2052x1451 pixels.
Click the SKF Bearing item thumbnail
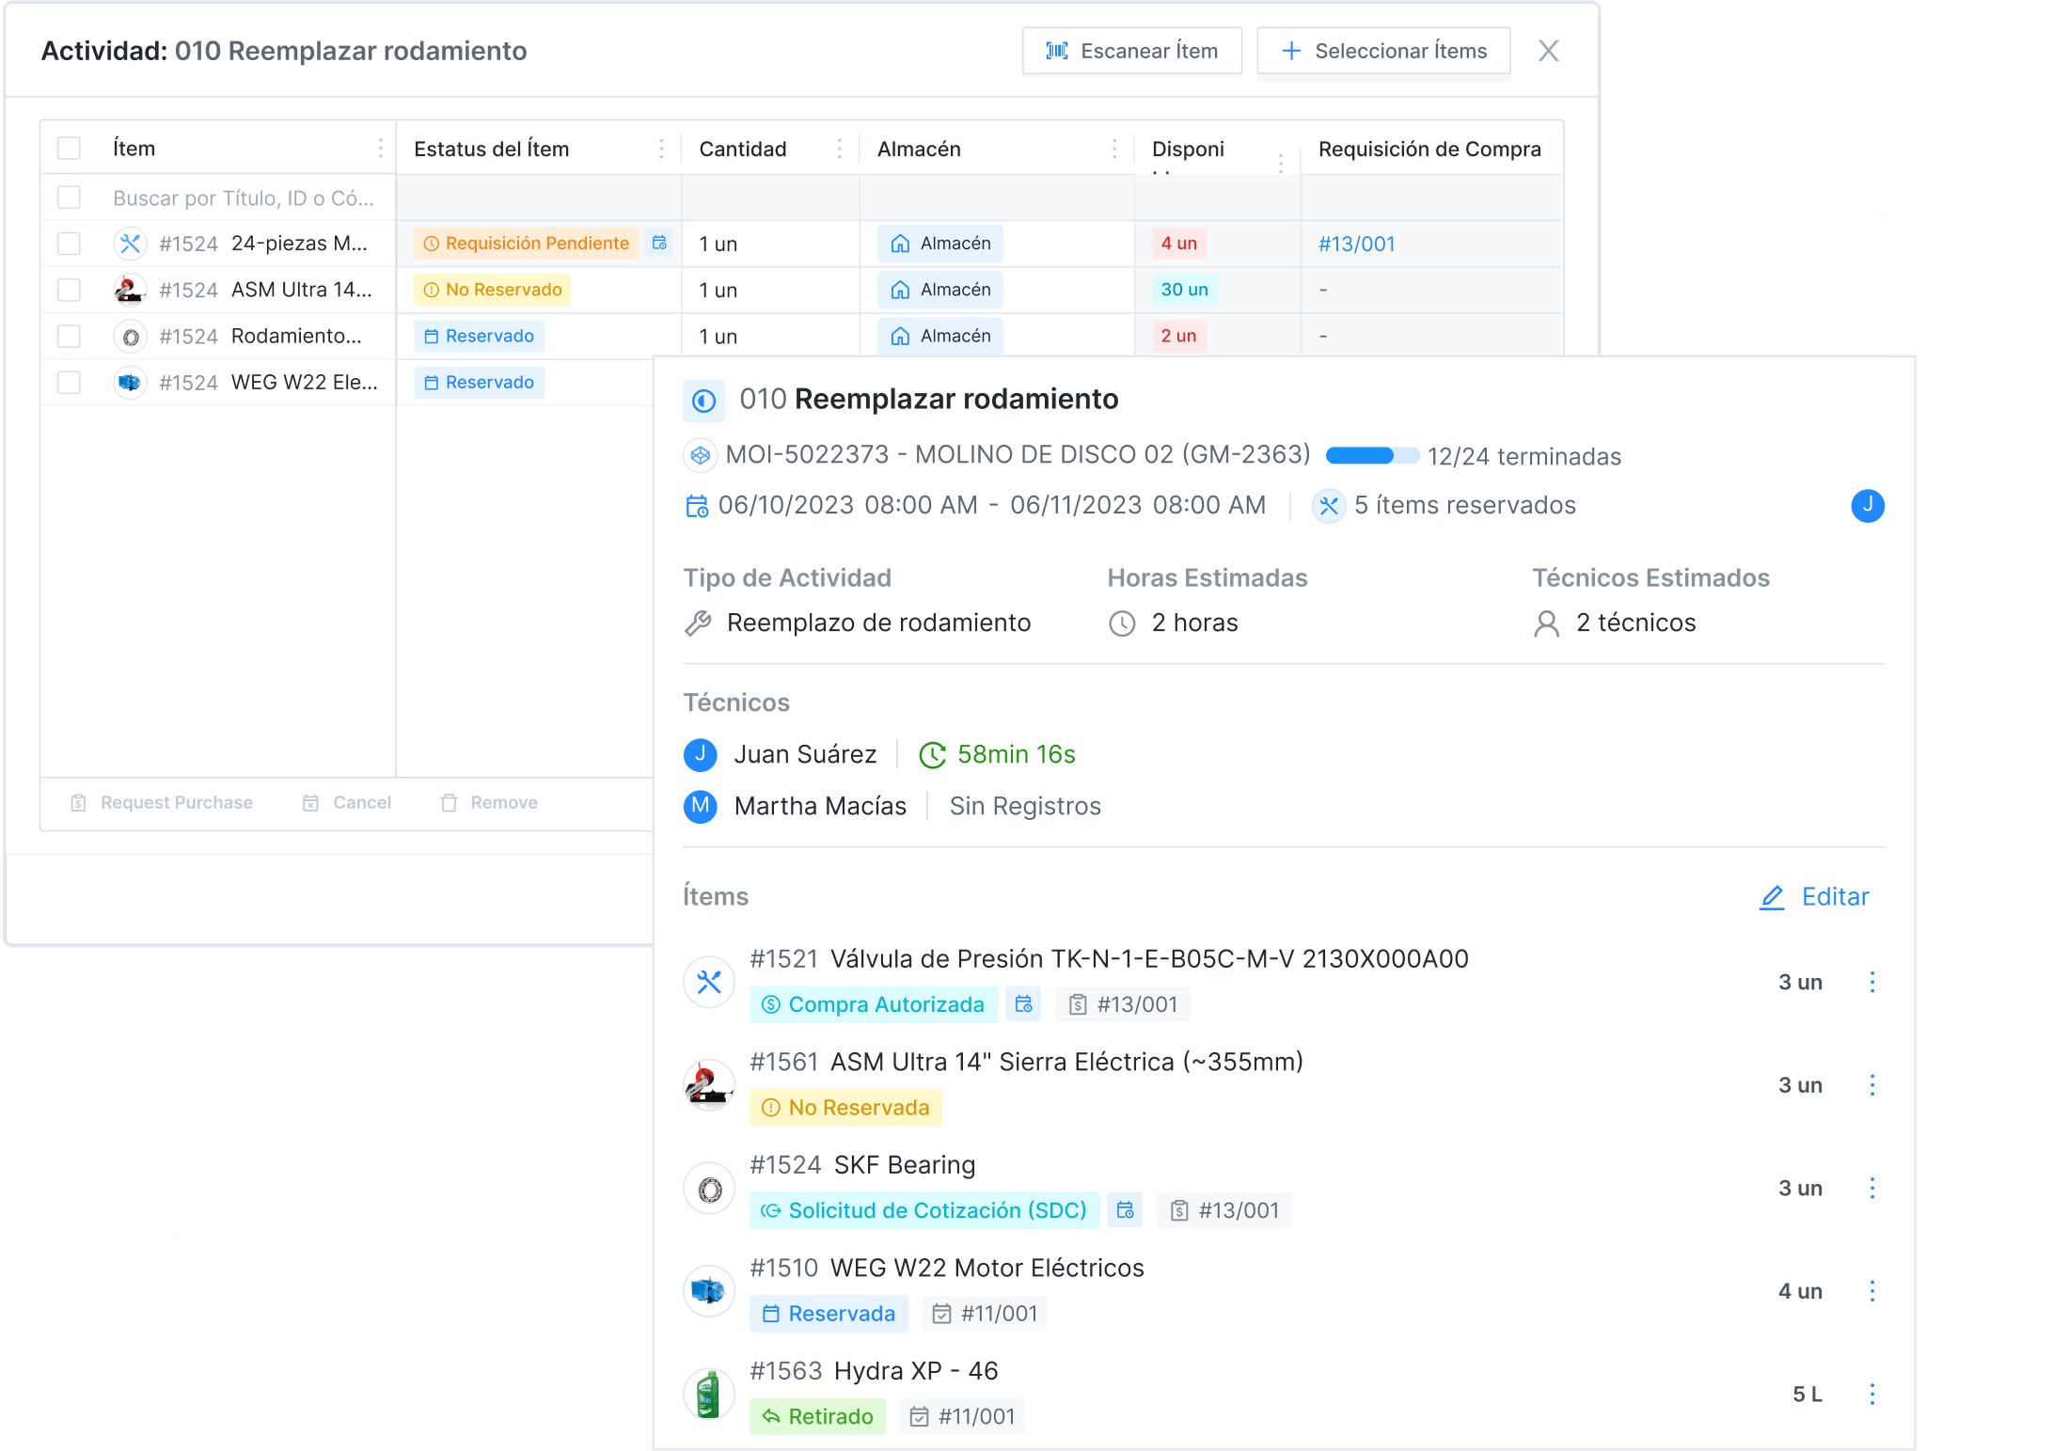(x=709, y=1190)
